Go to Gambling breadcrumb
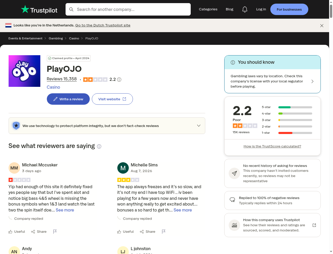This screenshot has height=254, width=333. [56, 38]
